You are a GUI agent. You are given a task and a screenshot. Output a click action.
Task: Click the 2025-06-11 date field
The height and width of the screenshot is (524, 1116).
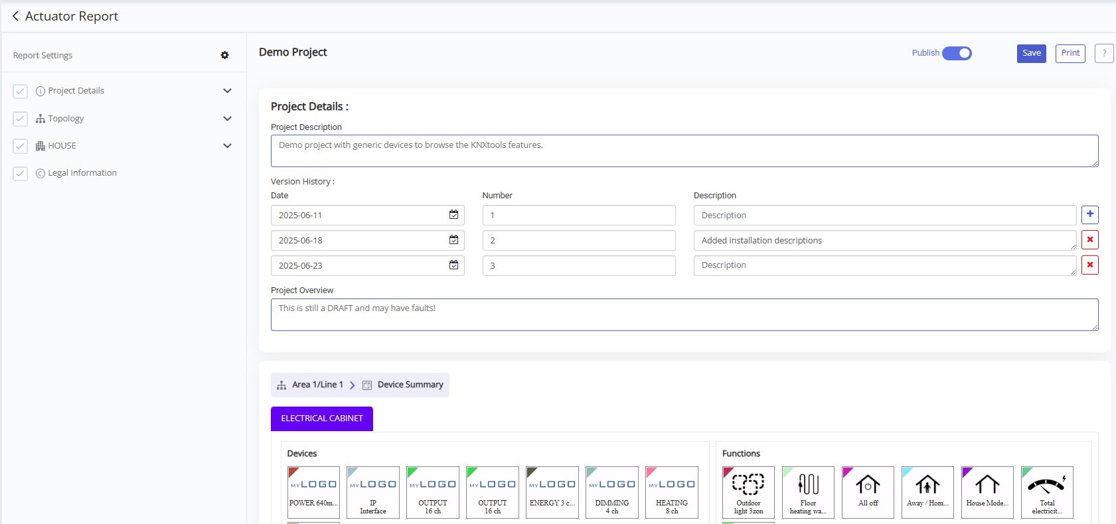click(x=367, y=215)
